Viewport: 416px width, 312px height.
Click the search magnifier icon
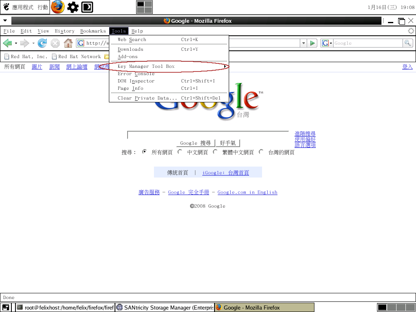click(407, 43)
